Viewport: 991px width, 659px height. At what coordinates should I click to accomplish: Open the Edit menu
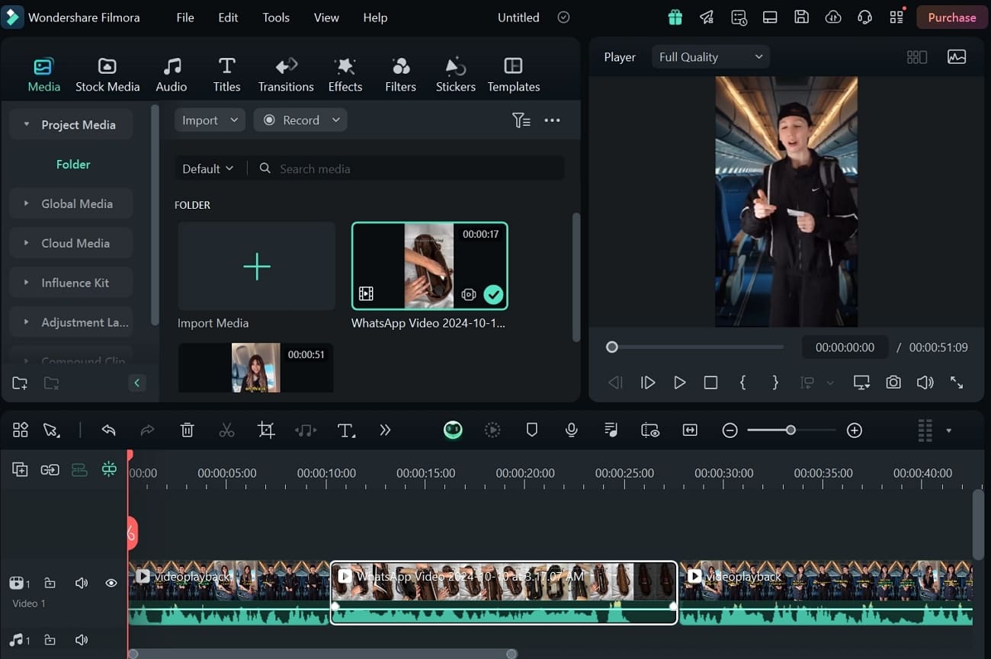pyautogui.click(x=228, y=17)
